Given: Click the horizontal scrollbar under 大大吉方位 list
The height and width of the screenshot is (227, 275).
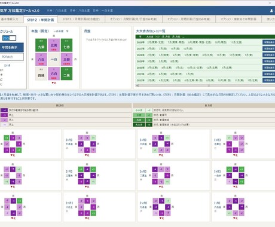Looking at the screenshot, I should 205,85.
